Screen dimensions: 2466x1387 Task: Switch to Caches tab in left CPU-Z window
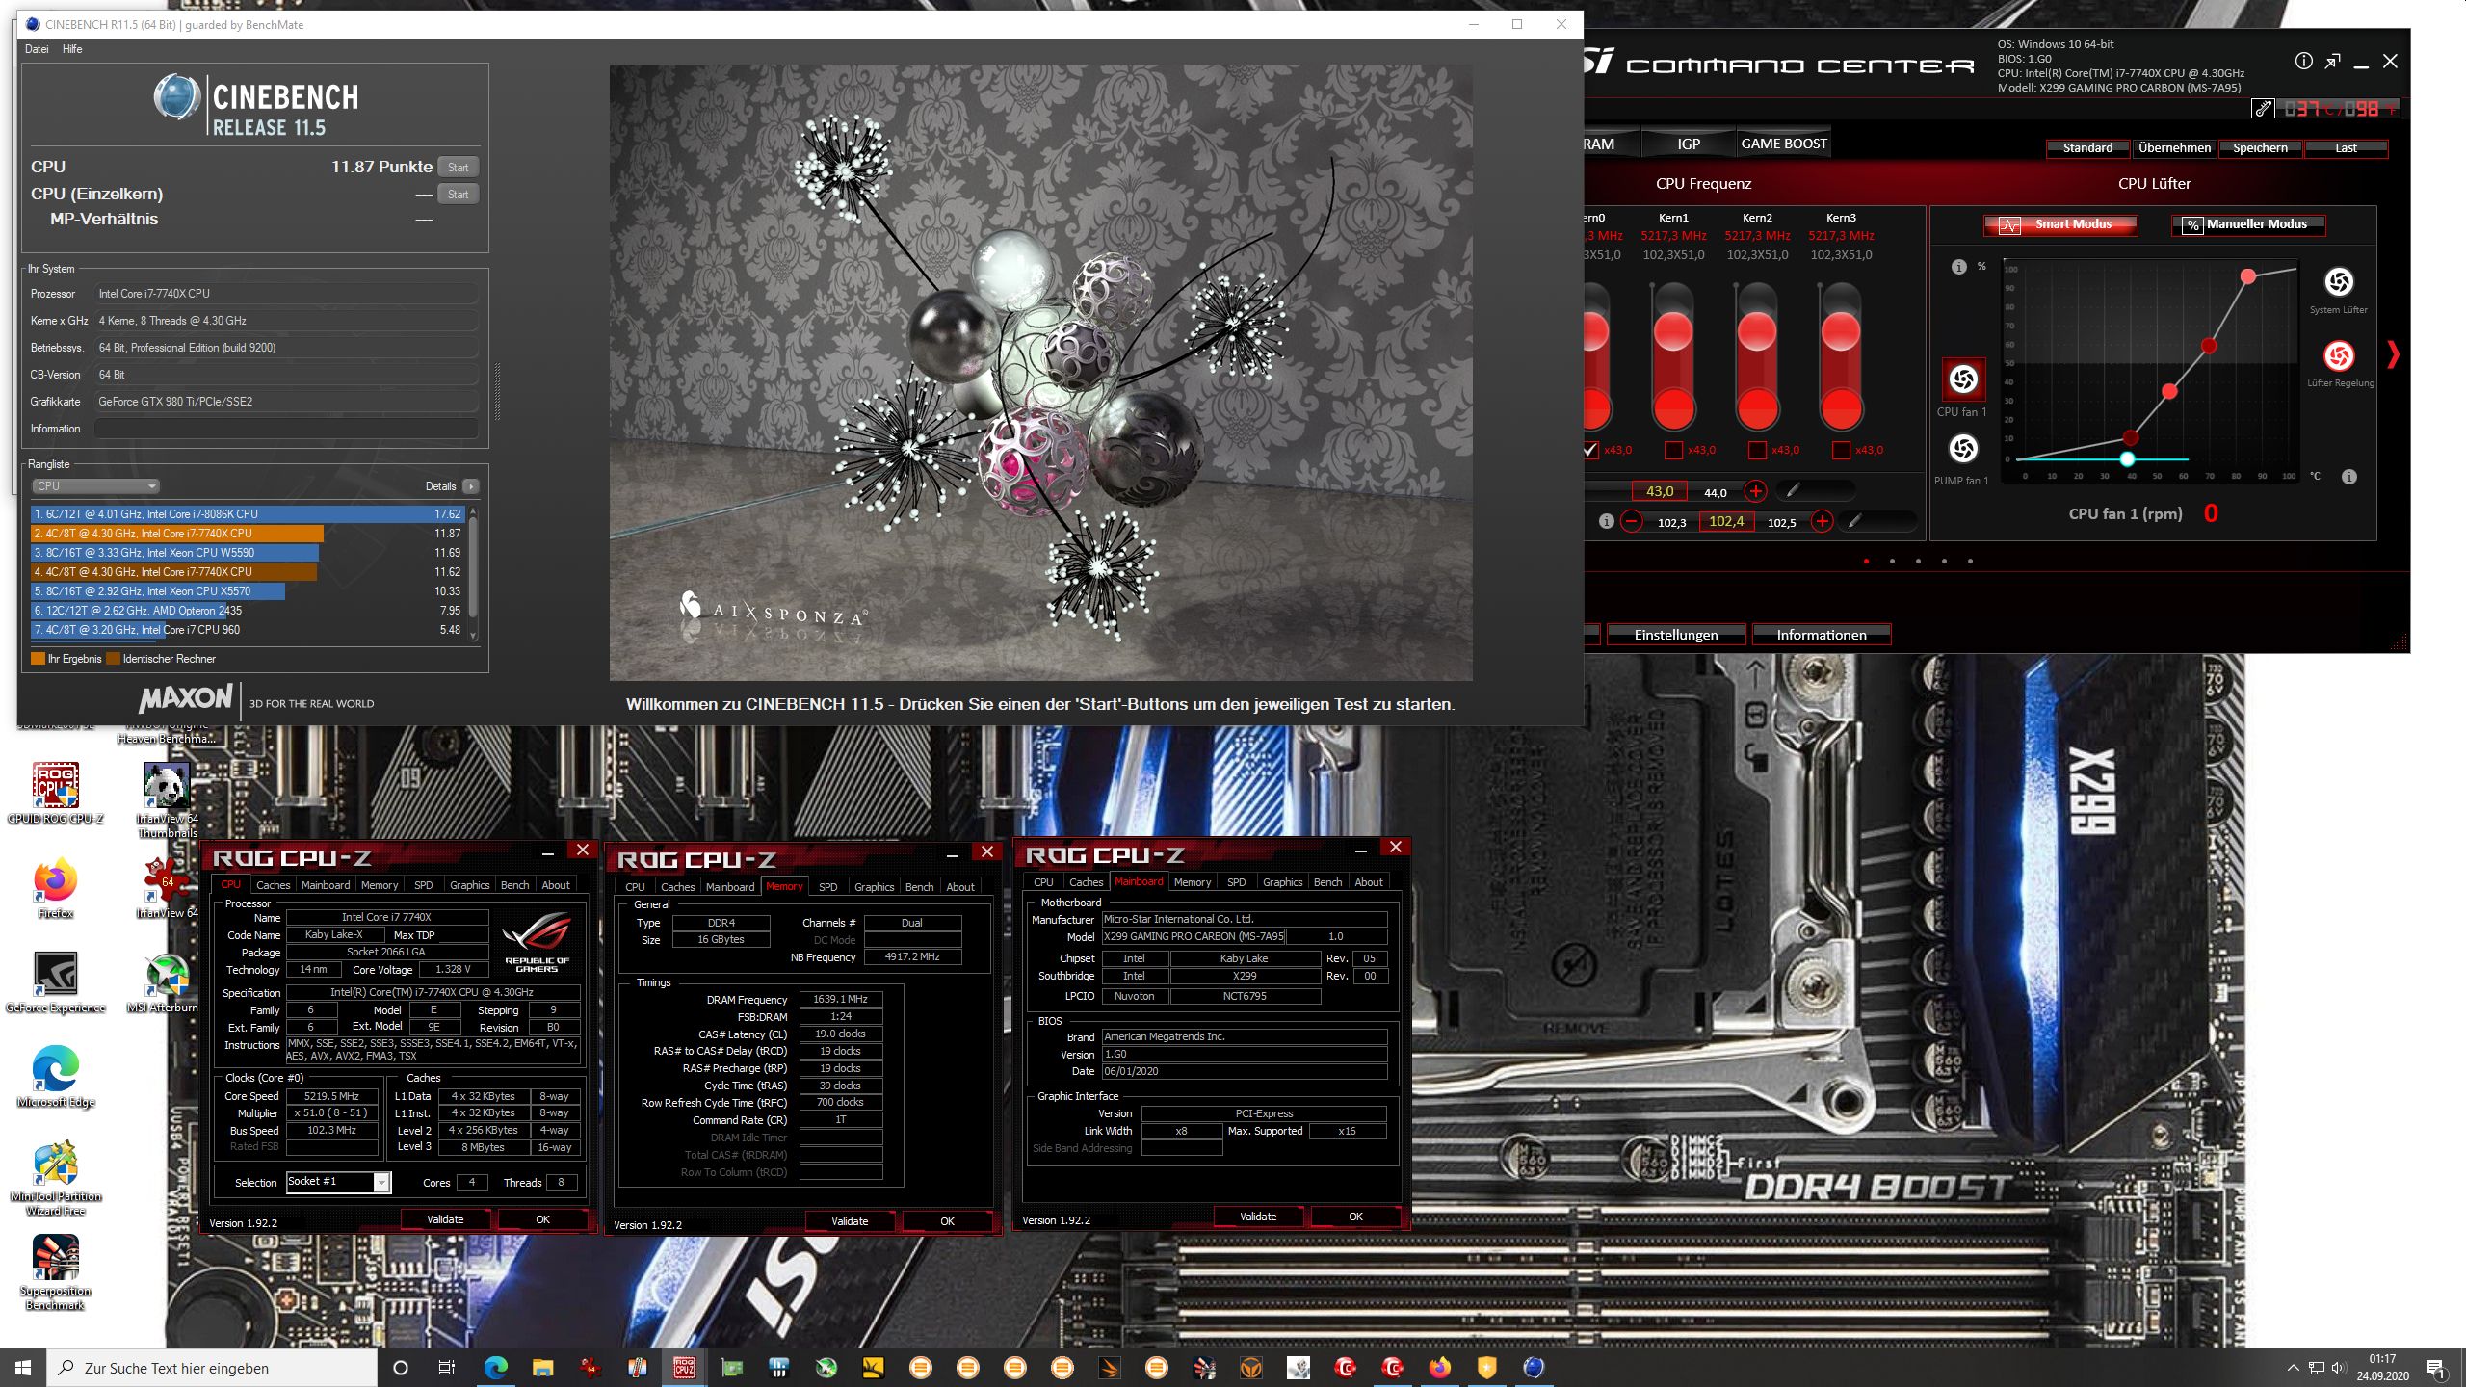[273, 885]
